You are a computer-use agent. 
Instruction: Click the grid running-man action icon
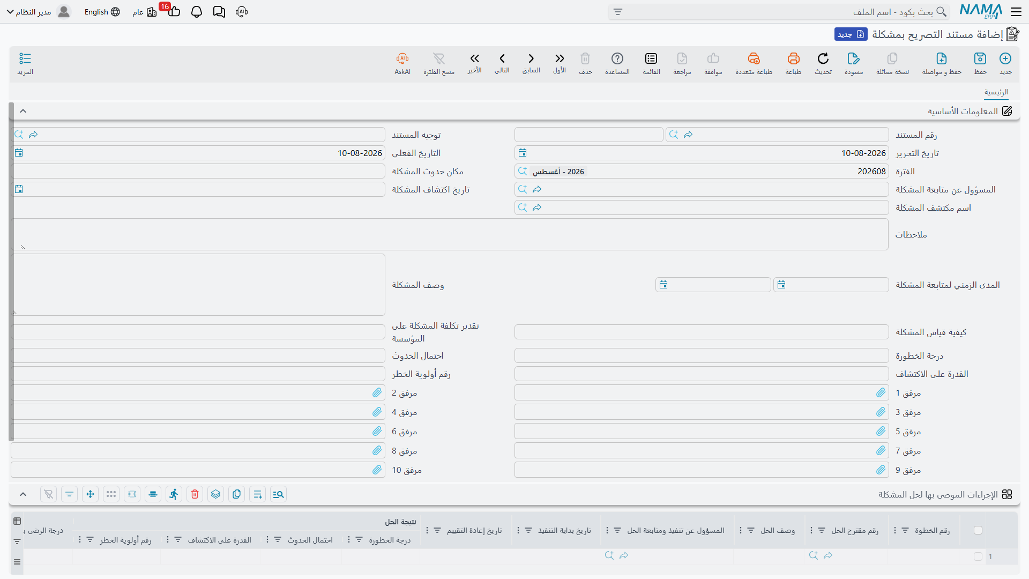pos(174,494)
